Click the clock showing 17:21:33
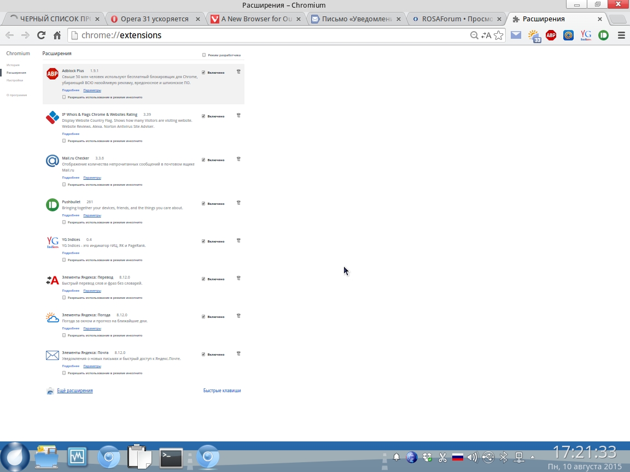The image size is (630, 472). (585, 452)
